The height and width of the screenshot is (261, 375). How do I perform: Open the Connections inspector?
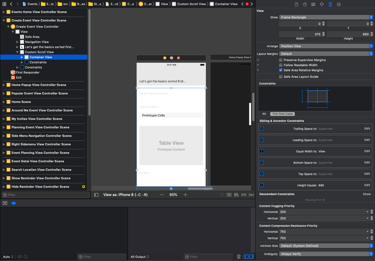[x=339, y=4]
